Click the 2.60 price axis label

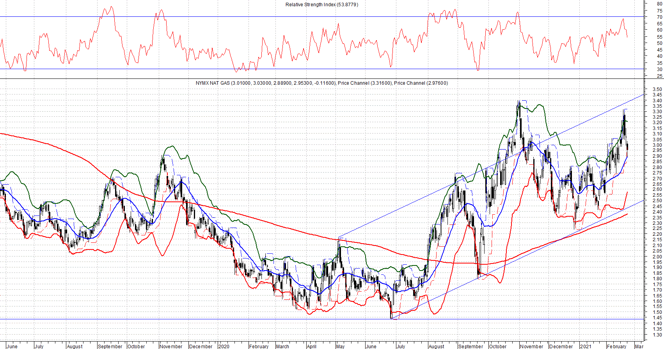click(x=657, y=189)
